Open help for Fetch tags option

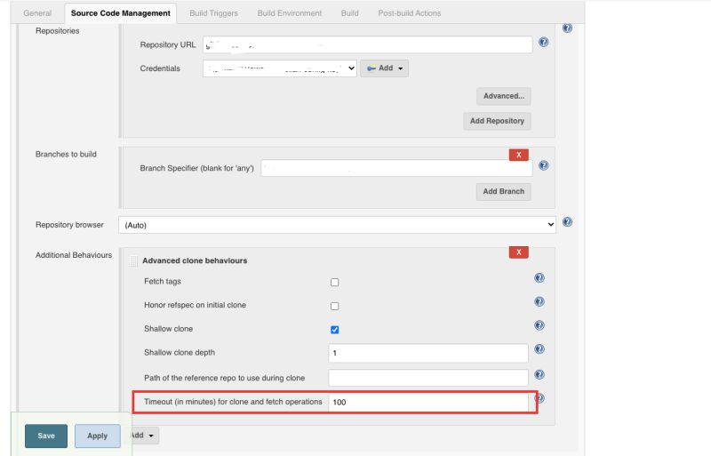pos(539,278)
